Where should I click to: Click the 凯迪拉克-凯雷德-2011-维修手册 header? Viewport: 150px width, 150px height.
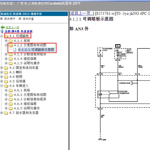[34, 14]
